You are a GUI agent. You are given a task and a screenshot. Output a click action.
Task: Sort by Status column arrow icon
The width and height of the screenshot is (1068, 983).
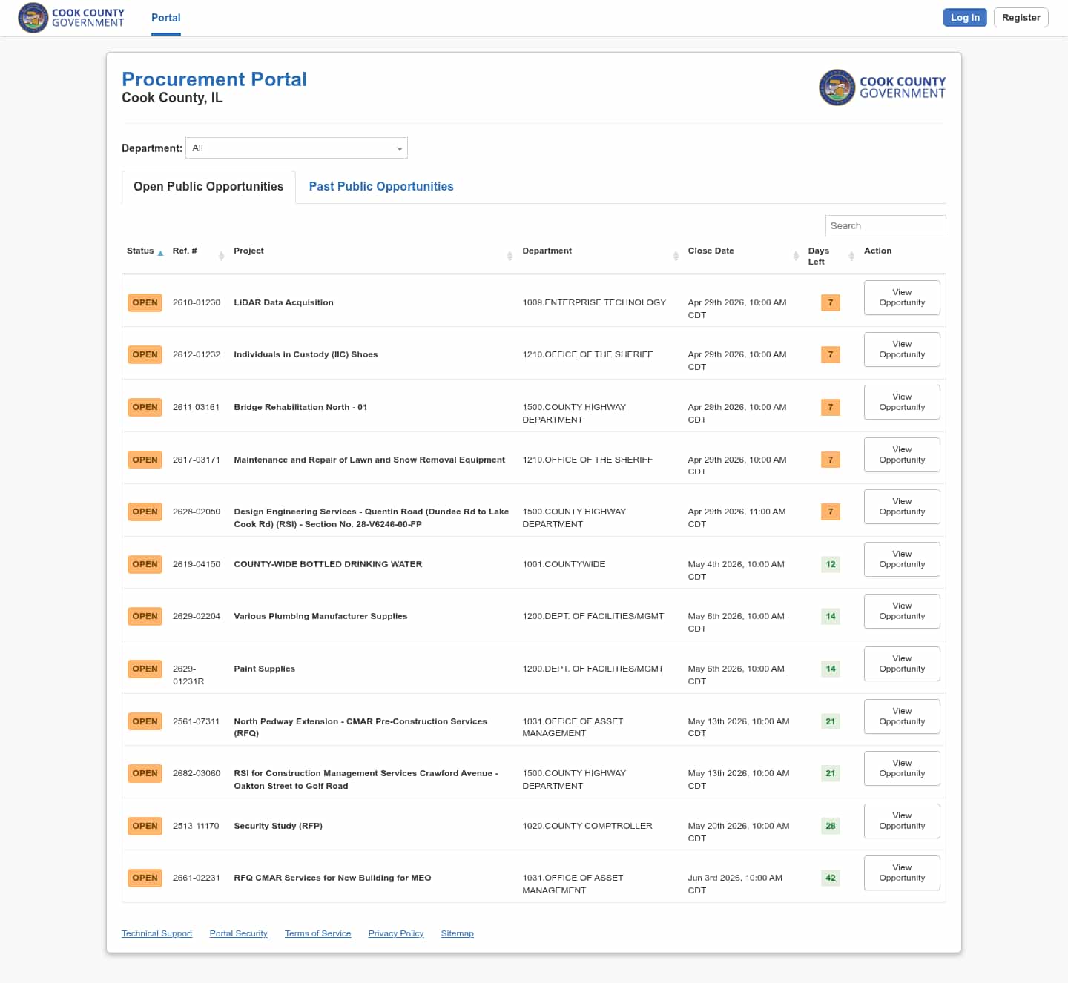(160, 254)
